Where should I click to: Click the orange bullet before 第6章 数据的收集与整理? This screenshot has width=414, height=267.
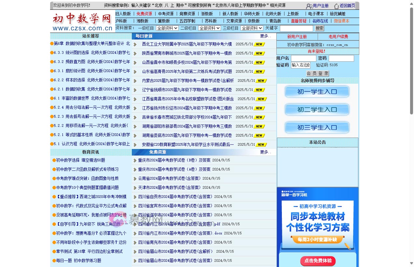[52, 43]
